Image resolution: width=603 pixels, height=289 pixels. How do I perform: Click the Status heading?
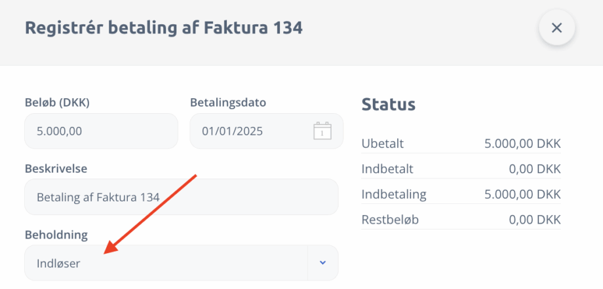coord(389,104)
